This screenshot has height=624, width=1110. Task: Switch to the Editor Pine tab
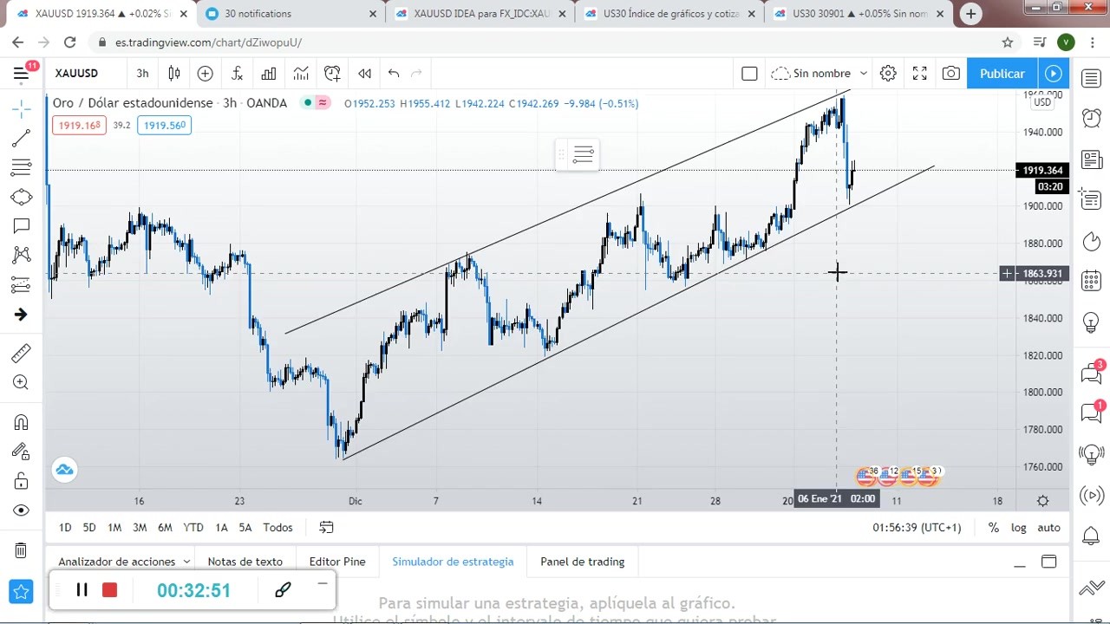pos(336,562)
